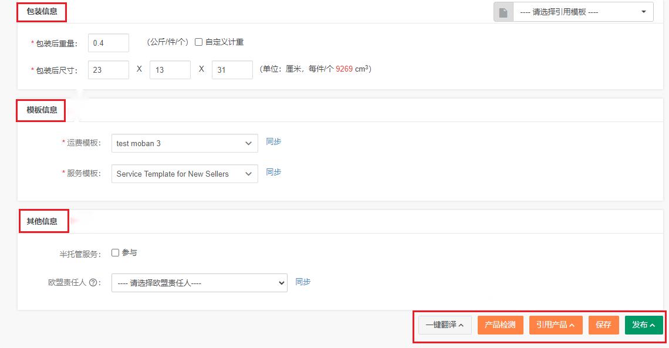Click the 产品检测 button
The image size is (669, 348).
499,325
